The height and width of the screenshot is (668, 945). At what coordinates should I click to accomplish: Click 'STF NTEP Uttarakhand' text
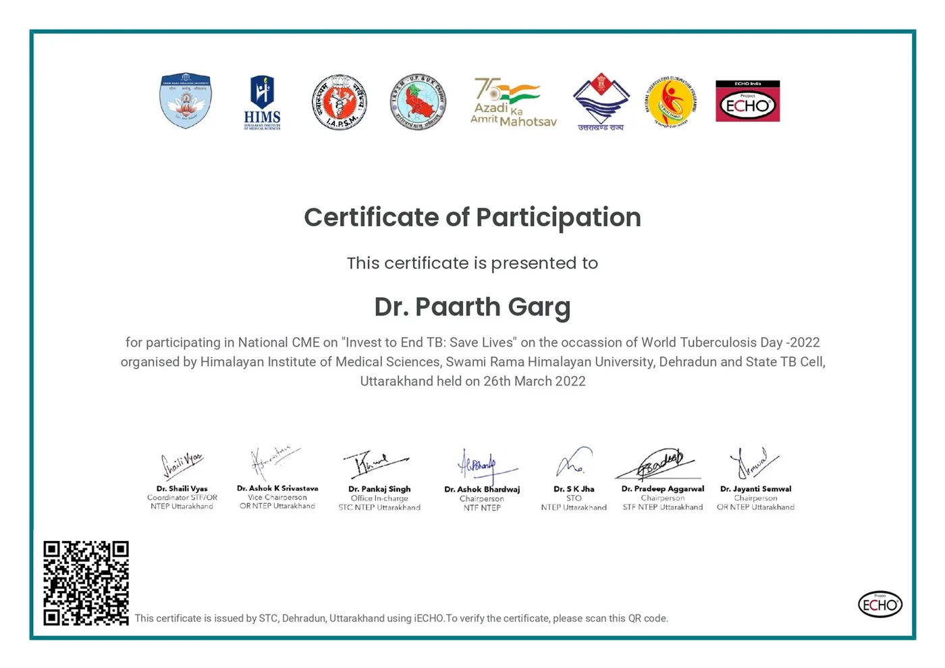pyautogui.click(x=663, y=507)
